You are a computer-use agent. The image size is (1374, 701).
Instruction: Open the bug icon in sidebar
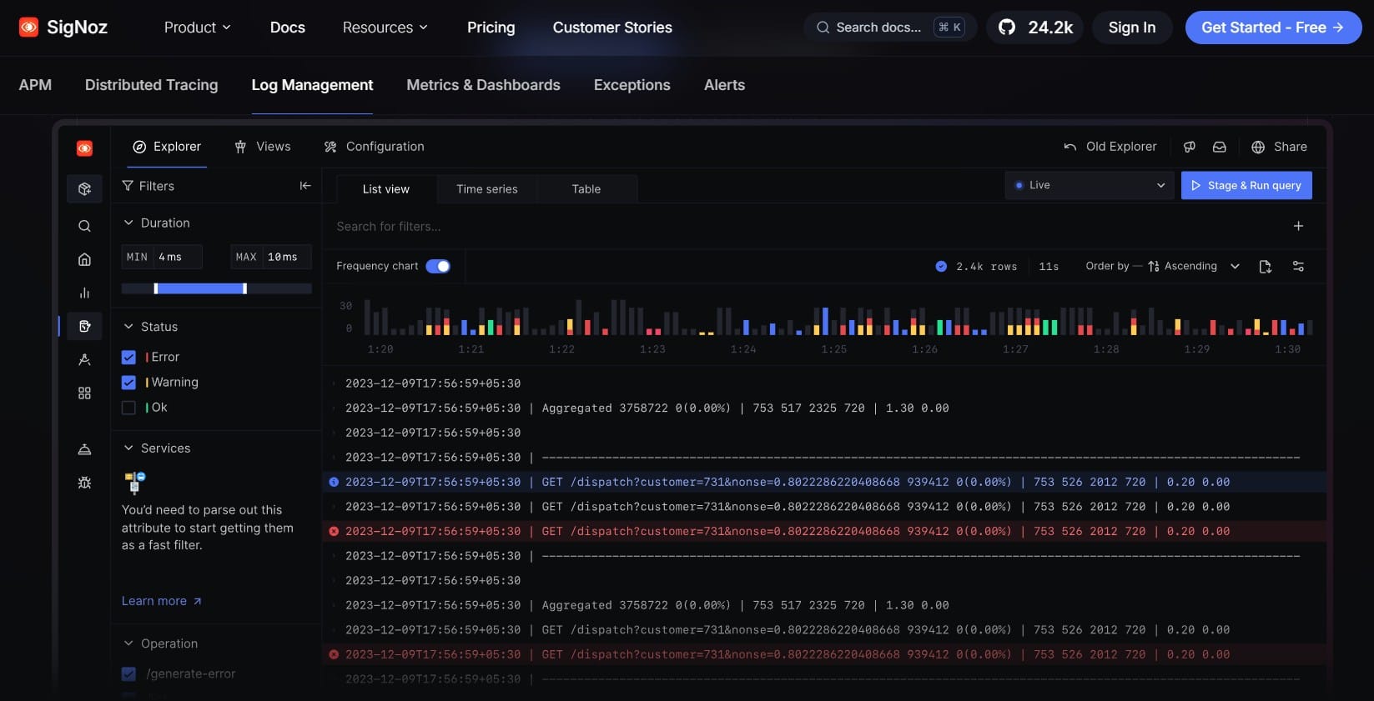click(x=84, y=483)
